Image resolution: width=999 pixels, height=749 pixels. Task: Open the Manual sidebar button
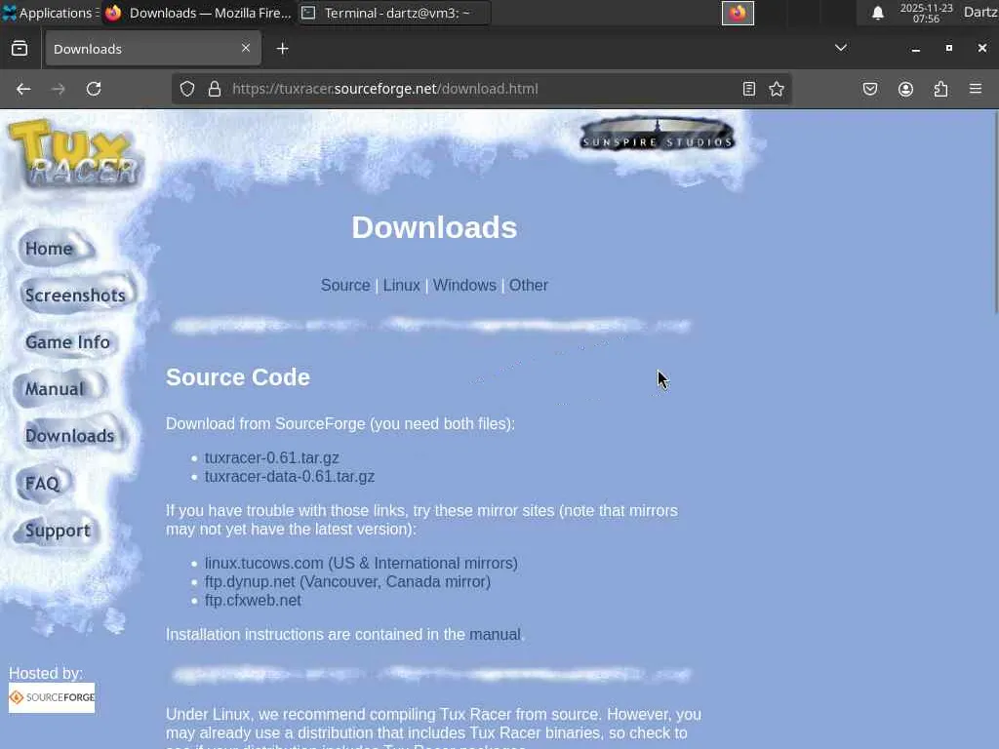point(58,388)
